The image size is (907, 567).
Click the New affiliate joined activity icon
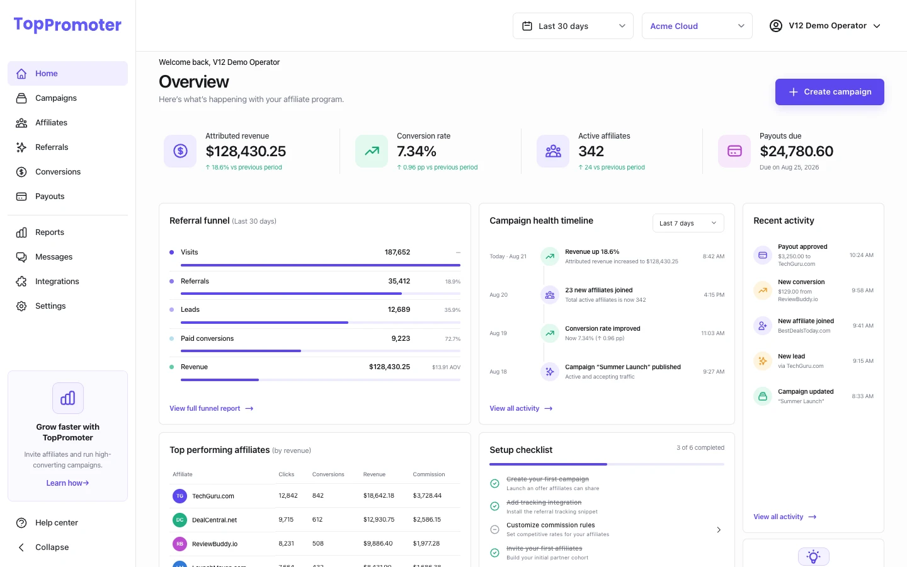click(x=763, y=326)
